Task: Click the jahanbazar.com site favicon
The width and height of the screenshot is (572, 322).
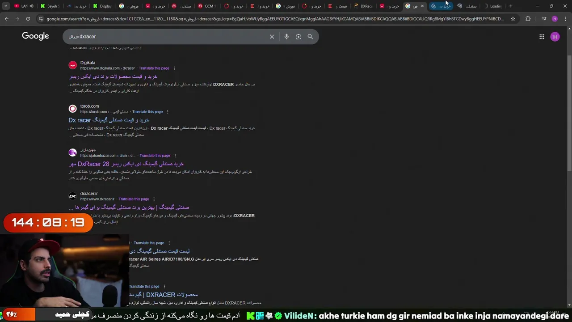Action: tap(72, 153)
